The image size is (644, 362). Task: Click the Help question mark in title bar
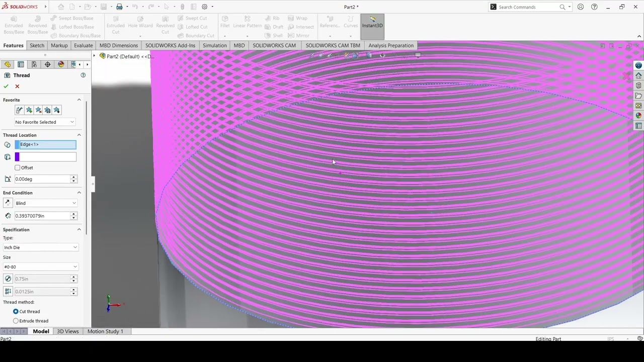click(594, 7)
